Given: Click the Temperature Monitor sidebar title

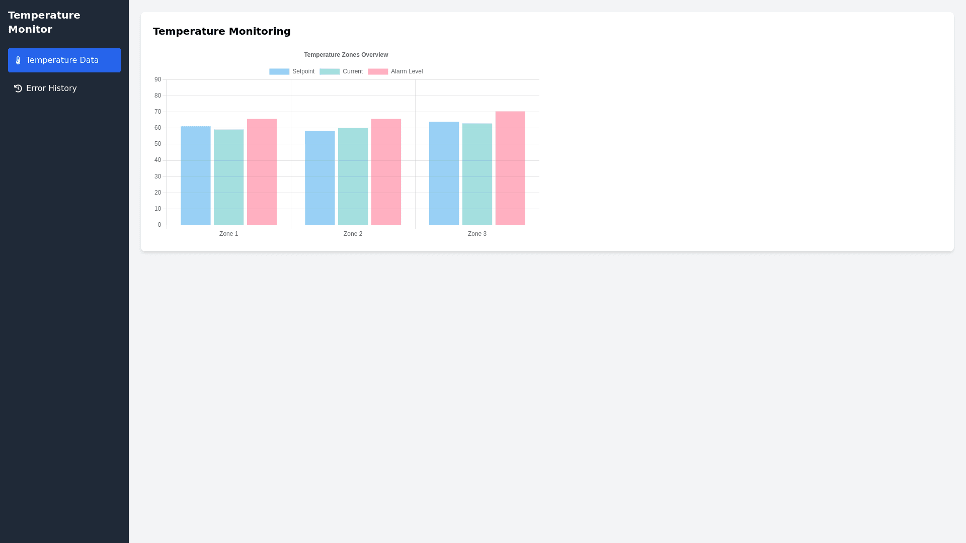Looking at the screenshot, I should pos(44,22).
